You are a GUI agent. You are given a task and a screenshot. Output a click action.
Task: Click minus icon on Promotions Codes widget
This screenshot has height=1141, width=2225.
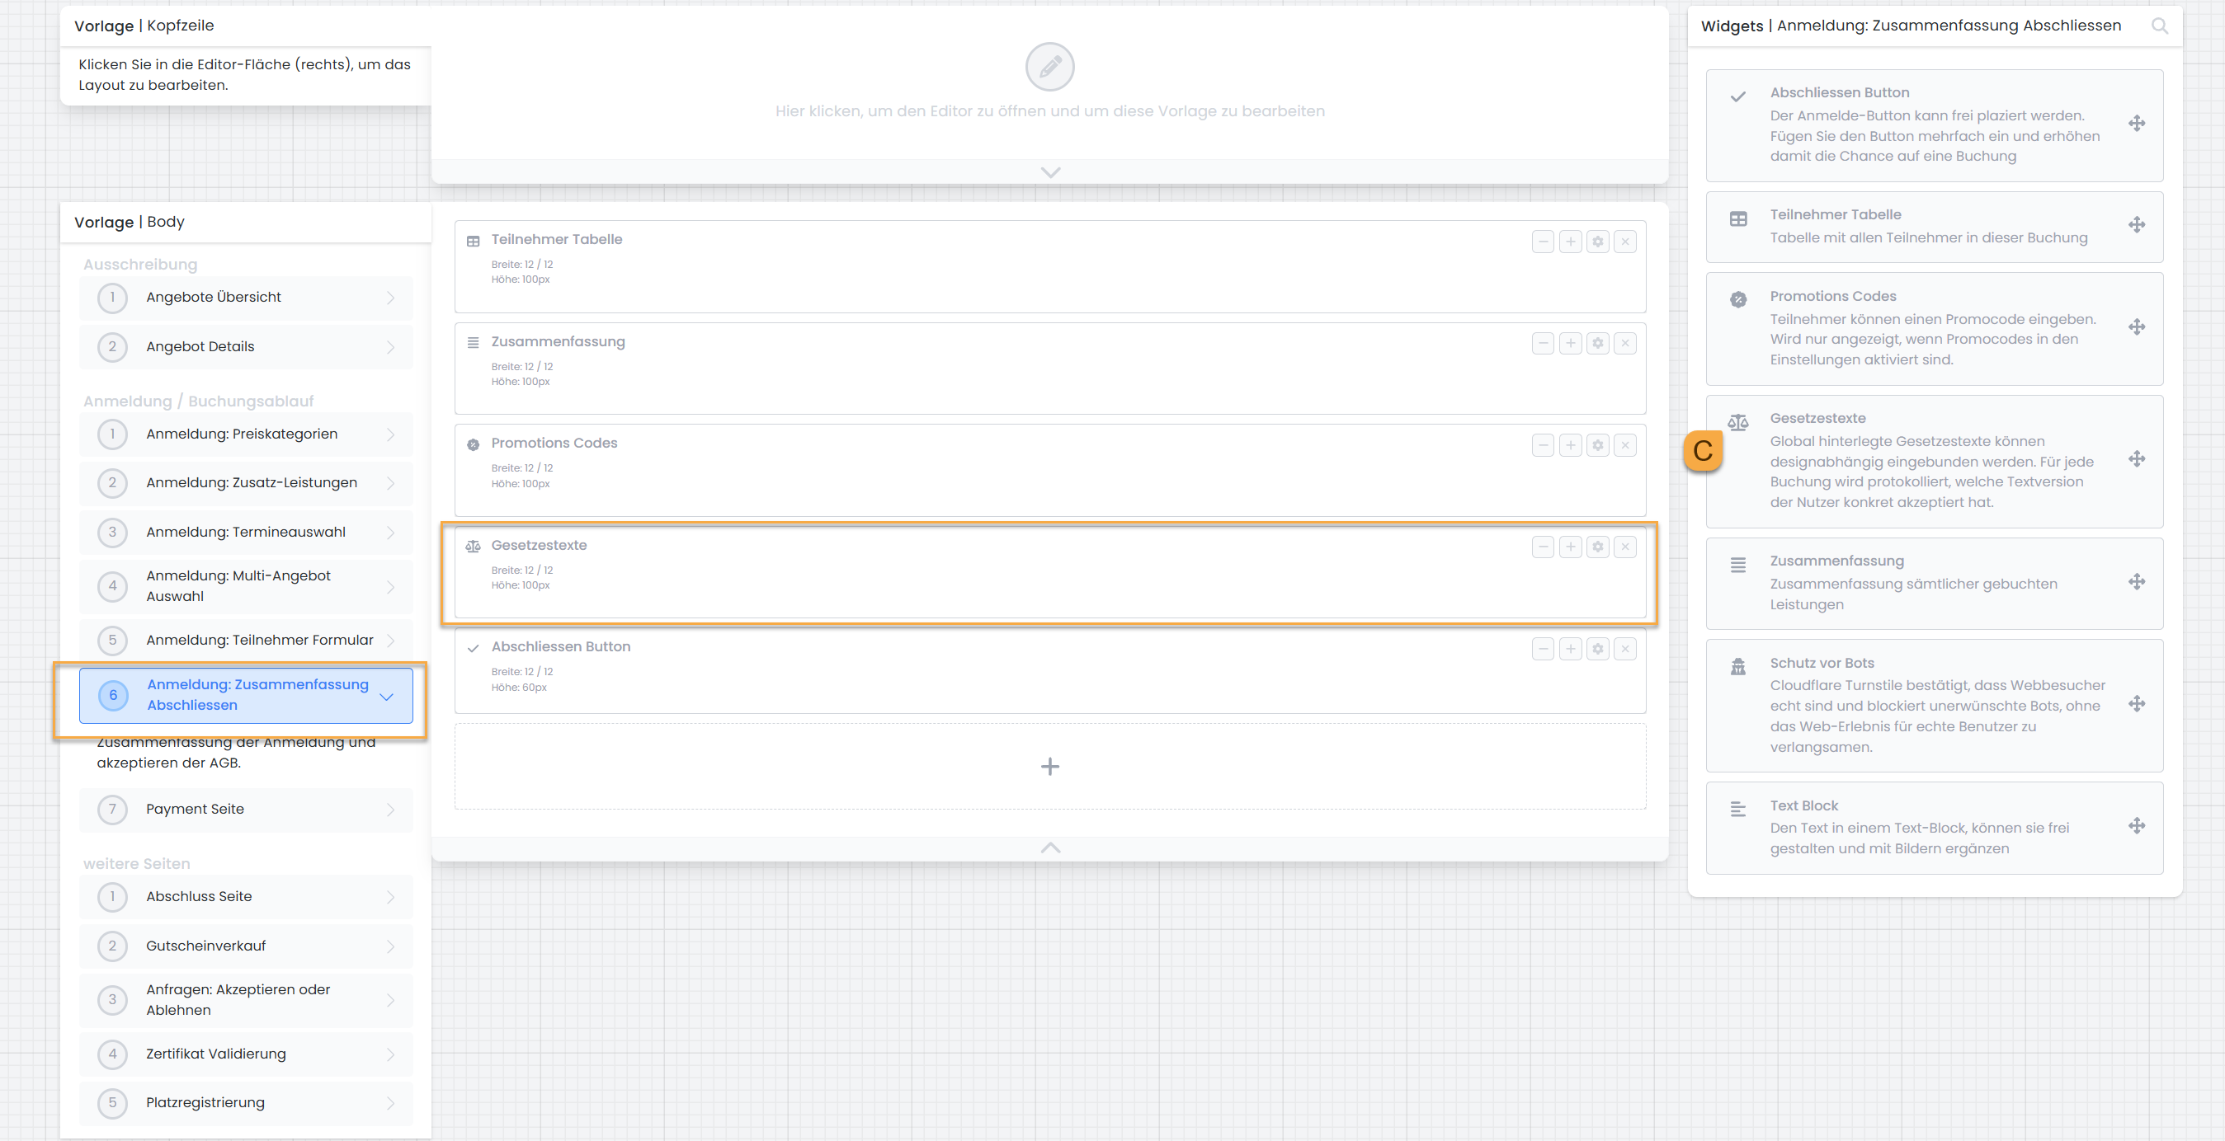(1543, 445)
